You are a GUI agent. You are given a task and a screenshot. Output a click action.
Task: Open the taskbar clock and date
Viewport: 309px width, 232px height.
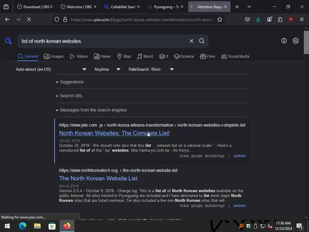(x=283, y=226)
